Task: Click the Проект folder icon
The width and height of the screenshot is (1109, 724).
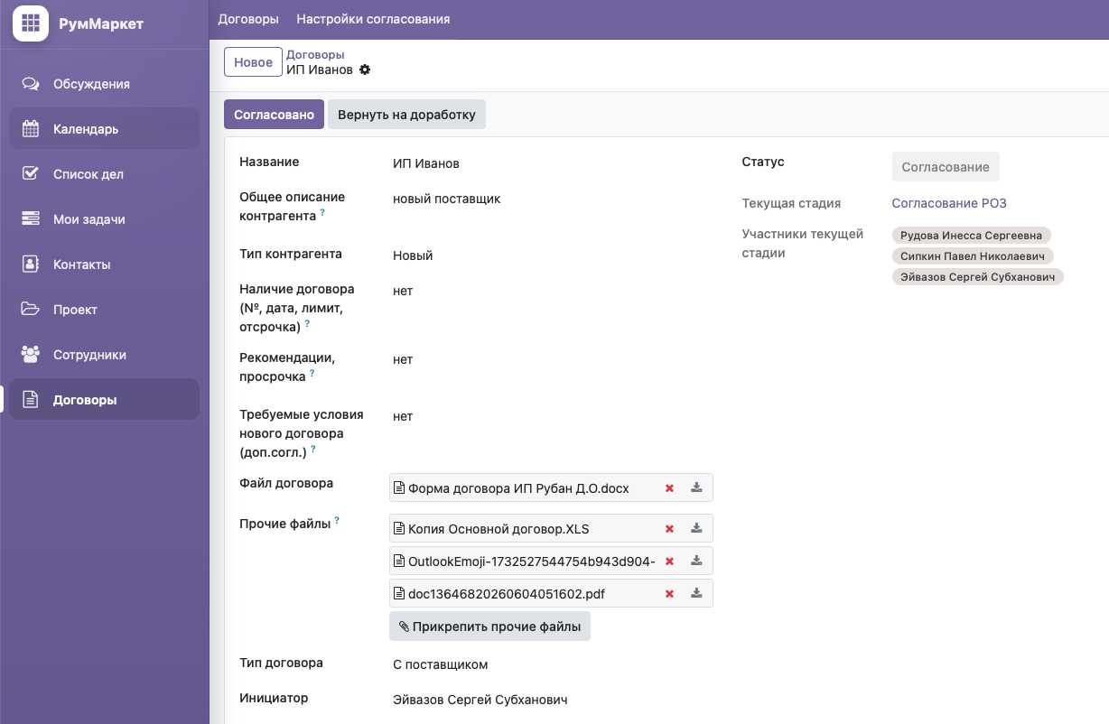Action: [31, 310]
